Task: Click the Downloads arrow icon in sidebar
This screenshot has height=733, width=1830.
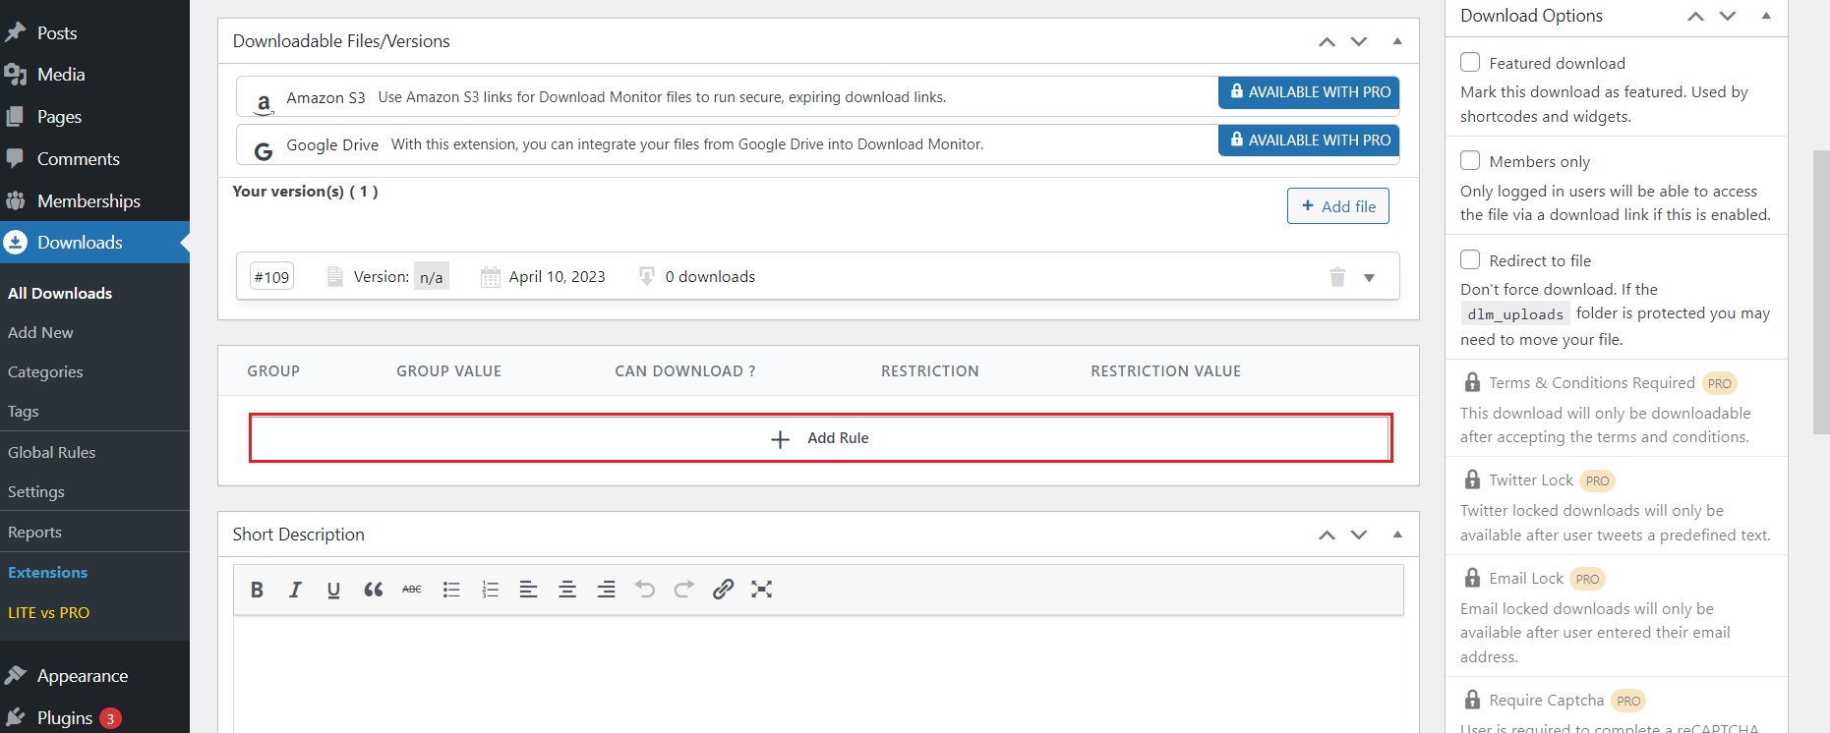Action: point(15,243)
